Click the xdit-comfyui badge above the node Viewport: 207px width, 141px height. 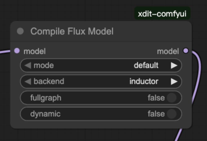pyautogui.click(x=162, y=13)
